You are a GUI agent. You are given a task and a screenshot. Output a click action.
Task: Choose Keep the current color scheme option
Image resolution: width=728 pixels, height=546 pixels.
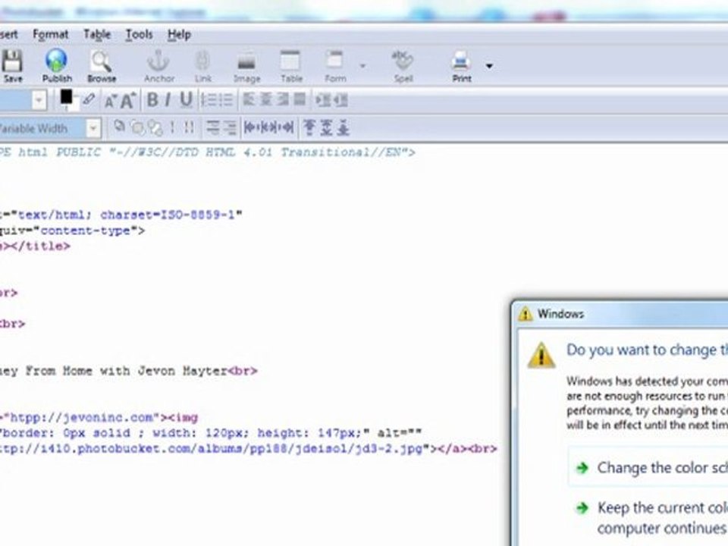651,517
